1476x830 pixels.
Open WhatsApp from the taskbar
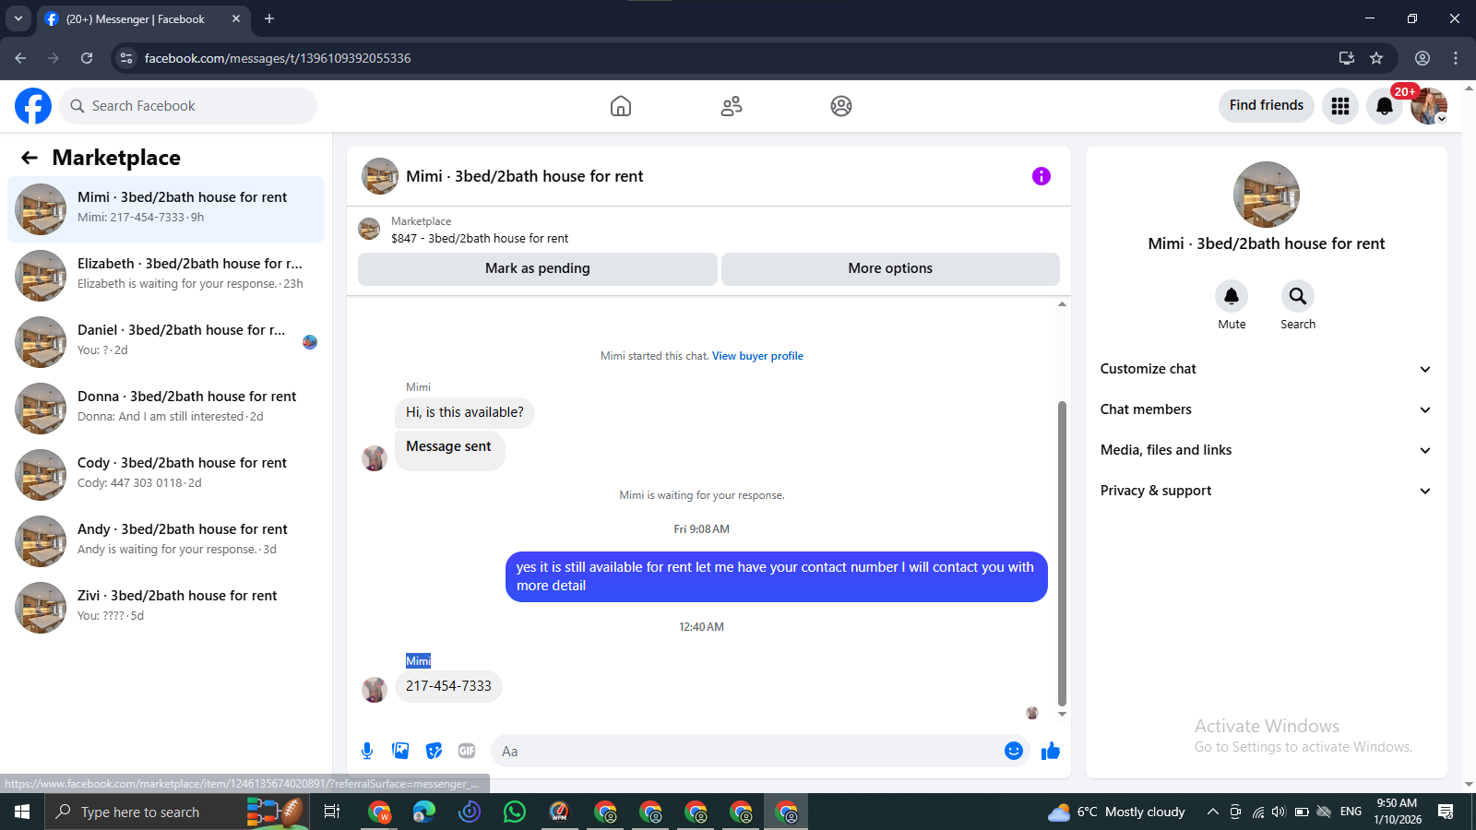(515, 812)
